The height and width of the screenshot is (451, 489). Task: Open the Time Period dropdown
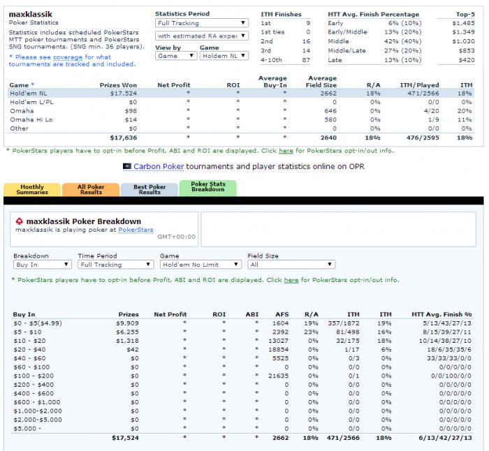[x=115, y=265]
